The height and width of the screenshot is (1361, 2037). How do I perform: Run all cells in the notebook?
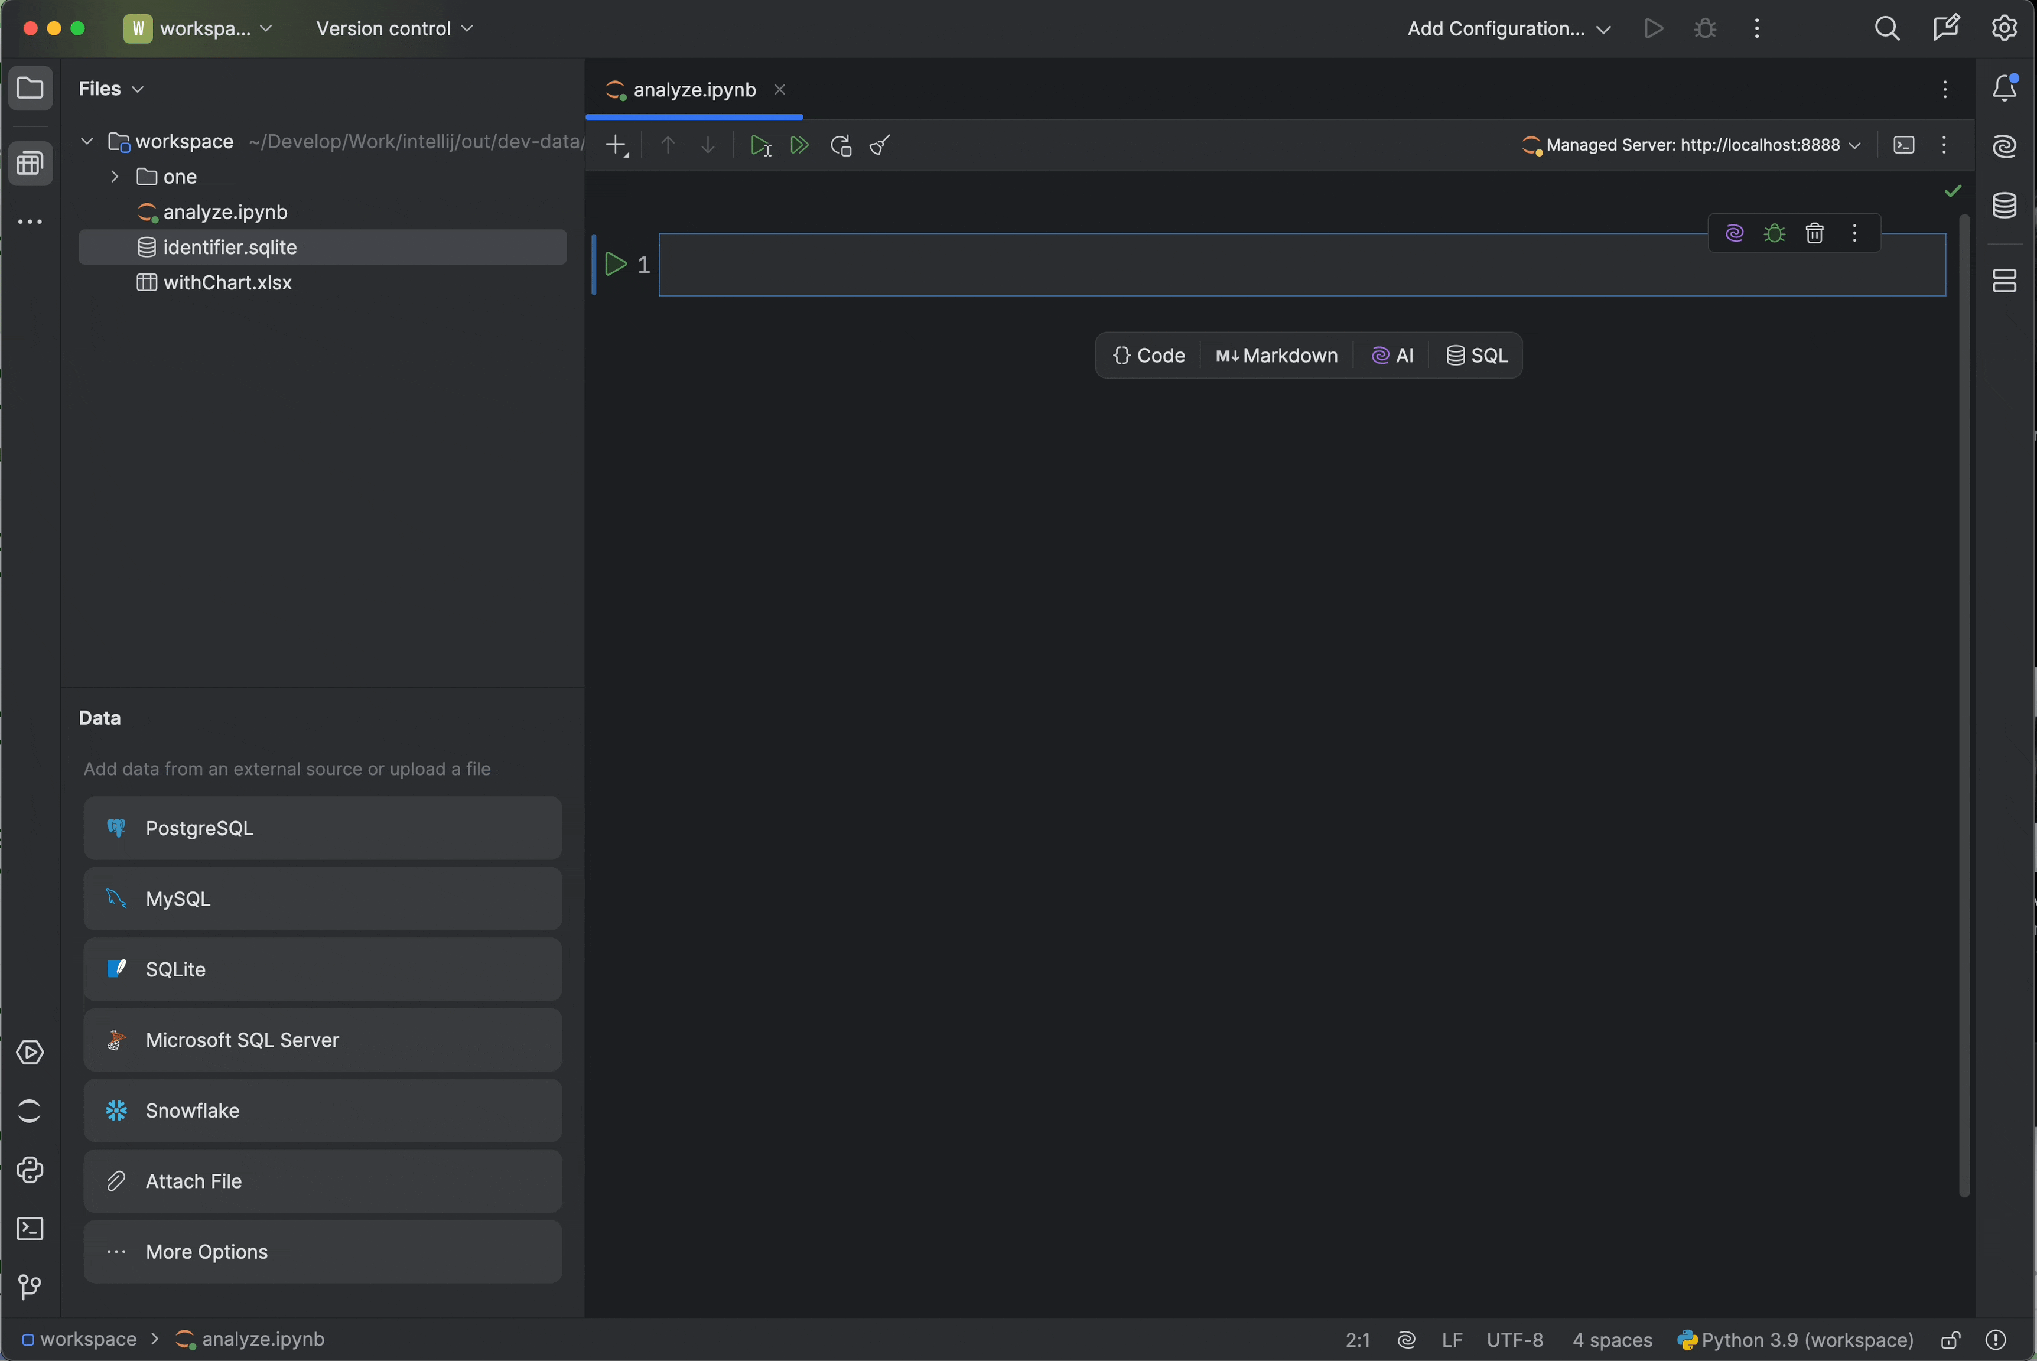pos(799,145)
